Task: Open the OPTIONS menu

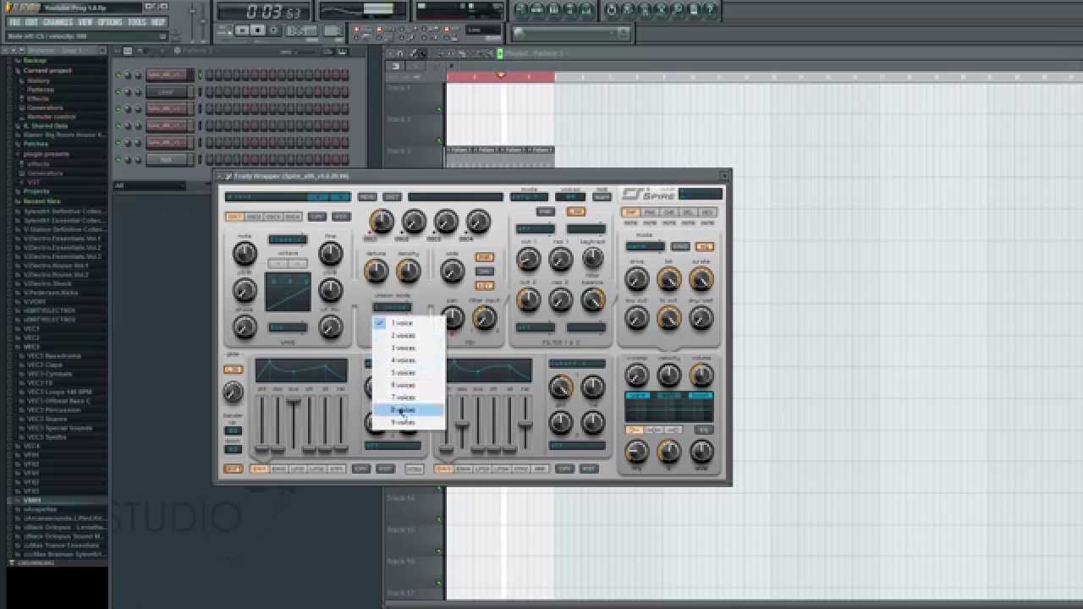Action: click(x=110, y=22)
